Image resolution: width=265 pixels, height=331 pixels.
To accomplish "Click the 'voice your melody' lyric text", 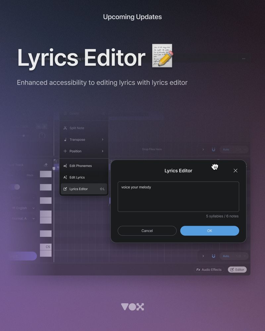I will coord(136,187).
